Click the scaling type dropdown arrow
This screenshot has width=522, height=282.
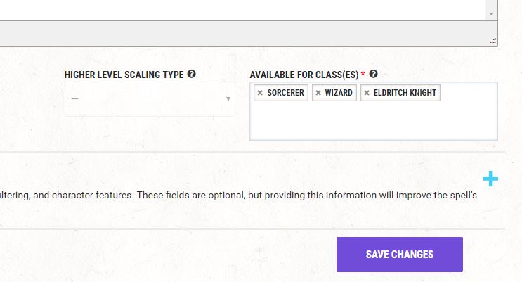(x=228, y=99)
